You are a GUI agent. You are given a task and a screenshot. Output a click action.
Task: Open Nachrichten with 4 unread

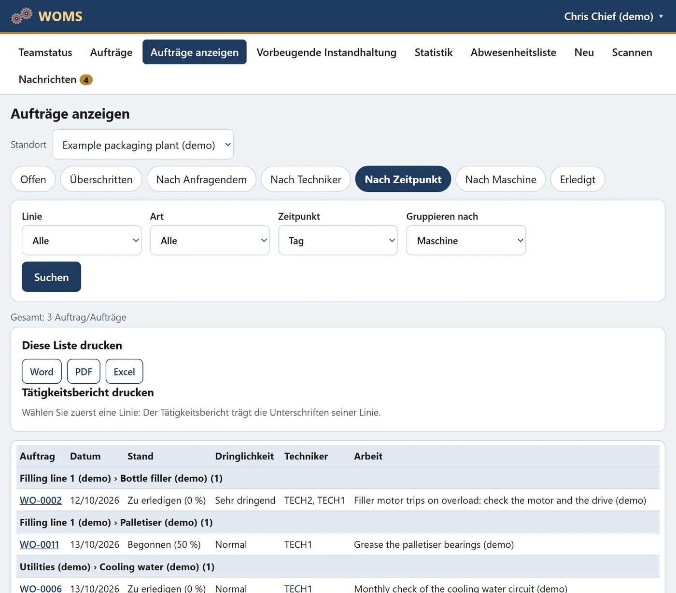56,80
